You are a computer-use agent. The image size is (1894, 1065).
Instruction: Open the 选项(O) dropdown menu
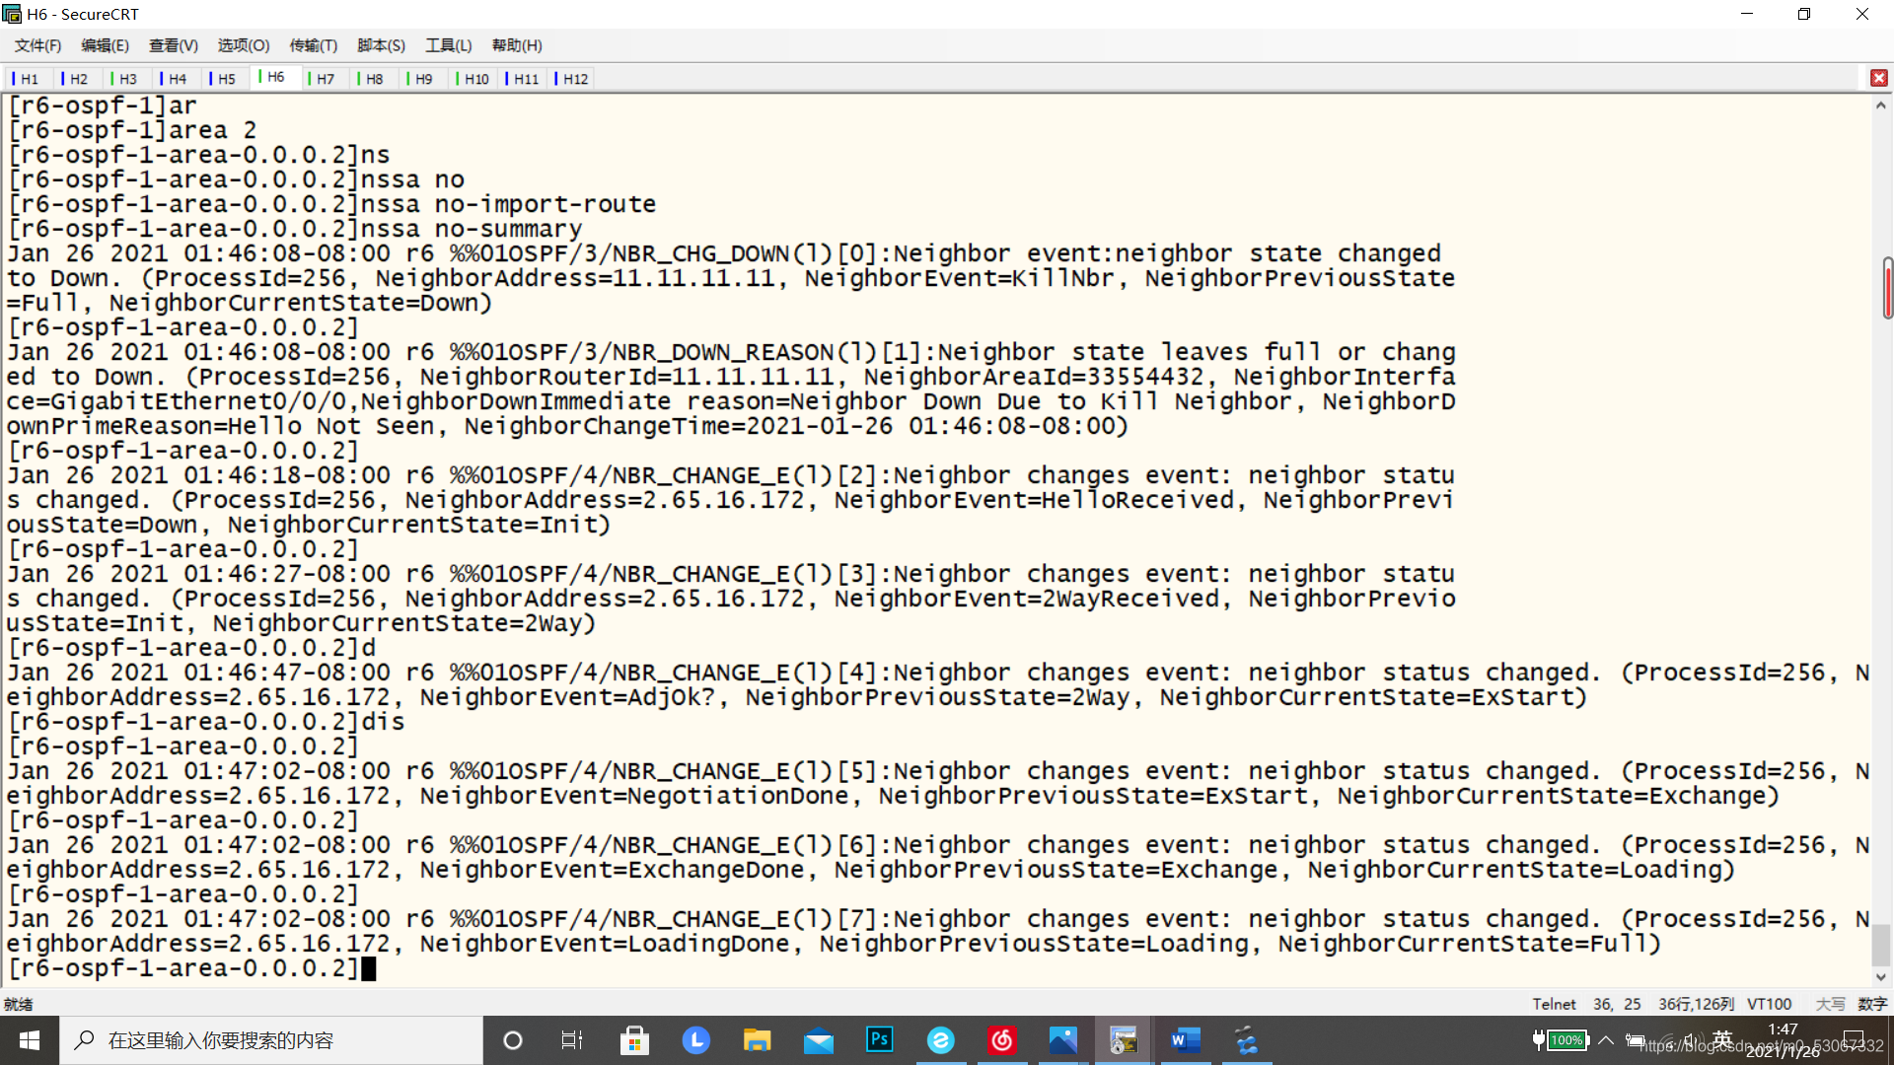243,45
